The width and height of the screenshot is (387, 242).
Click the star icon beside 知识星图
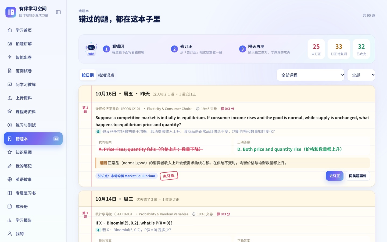tap(10, 152)
